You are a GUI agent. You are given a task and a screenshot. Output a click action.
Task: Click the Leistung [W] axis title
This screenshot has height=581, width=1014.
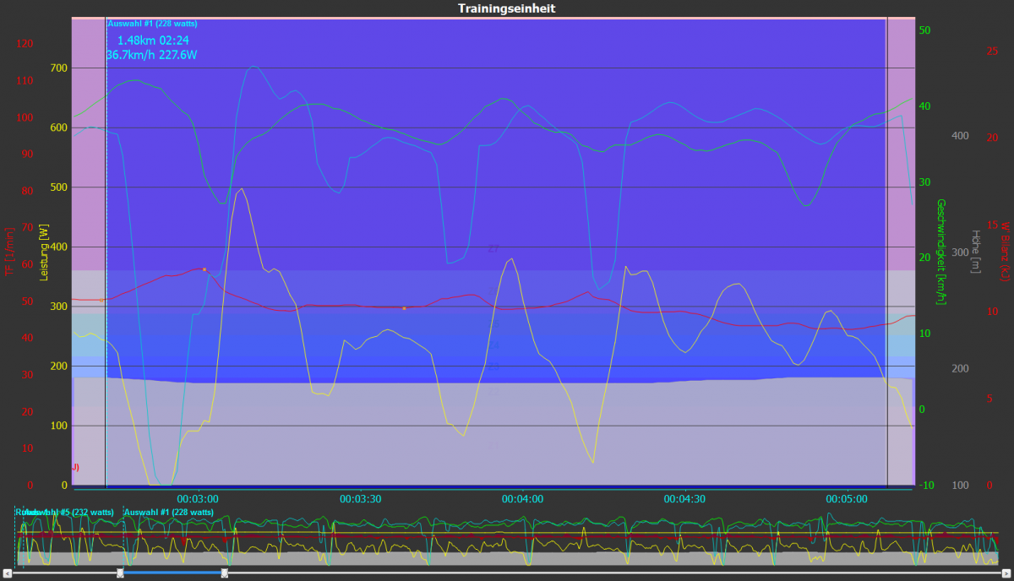pos(45,252)
